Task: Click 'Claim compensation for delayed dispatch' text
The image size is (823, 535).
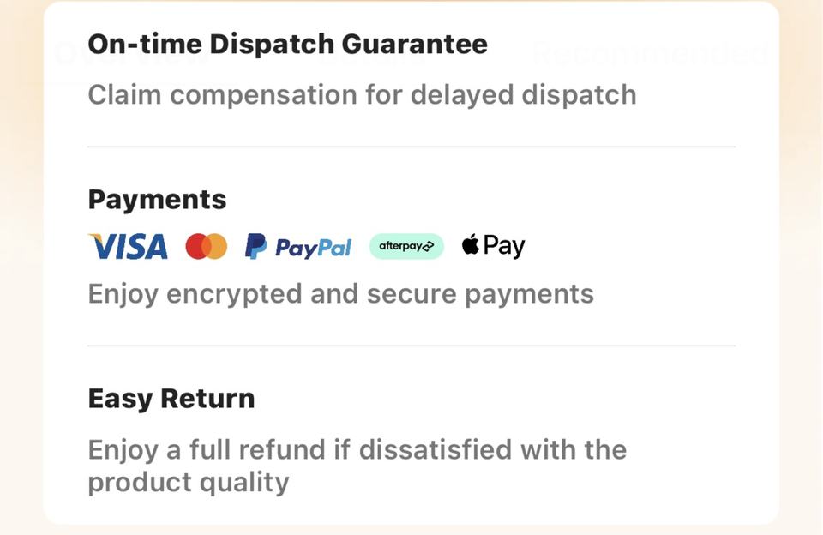Action: point(362,94)
